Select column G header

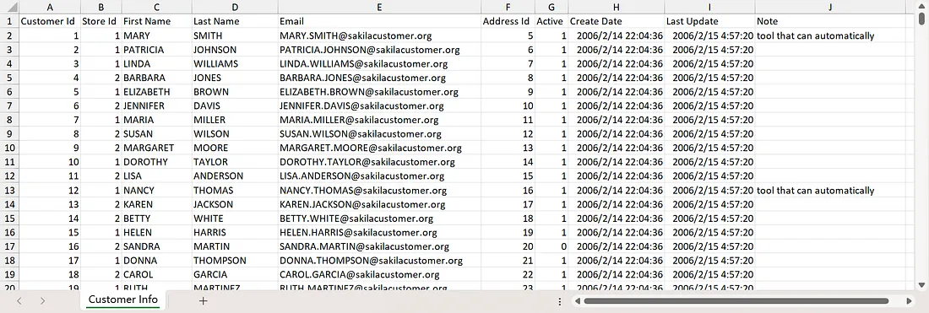point(551,7)
